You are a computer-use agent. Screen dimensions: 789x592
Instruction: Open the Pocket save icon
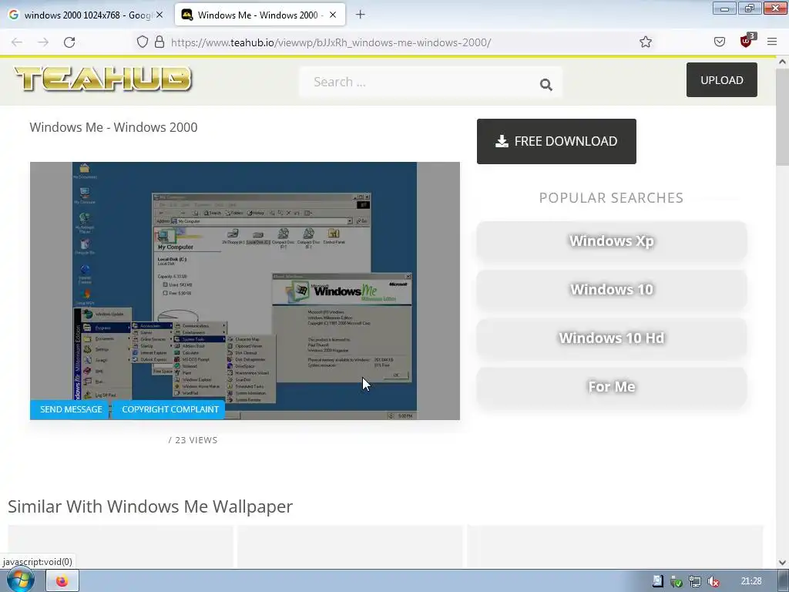[x=720, y=42]
